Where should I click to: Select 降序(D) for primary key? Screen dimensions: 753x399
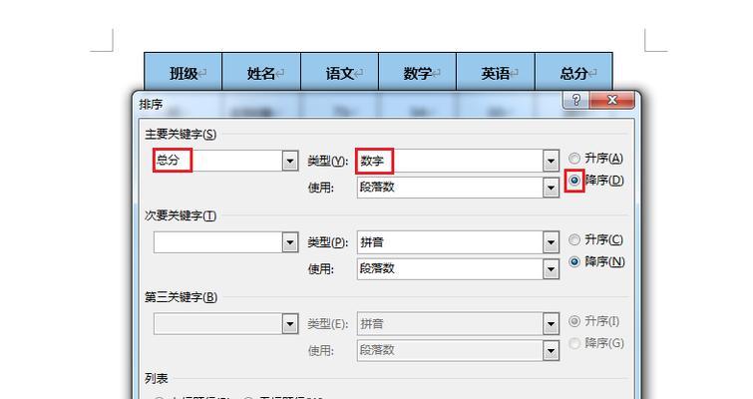596,181
